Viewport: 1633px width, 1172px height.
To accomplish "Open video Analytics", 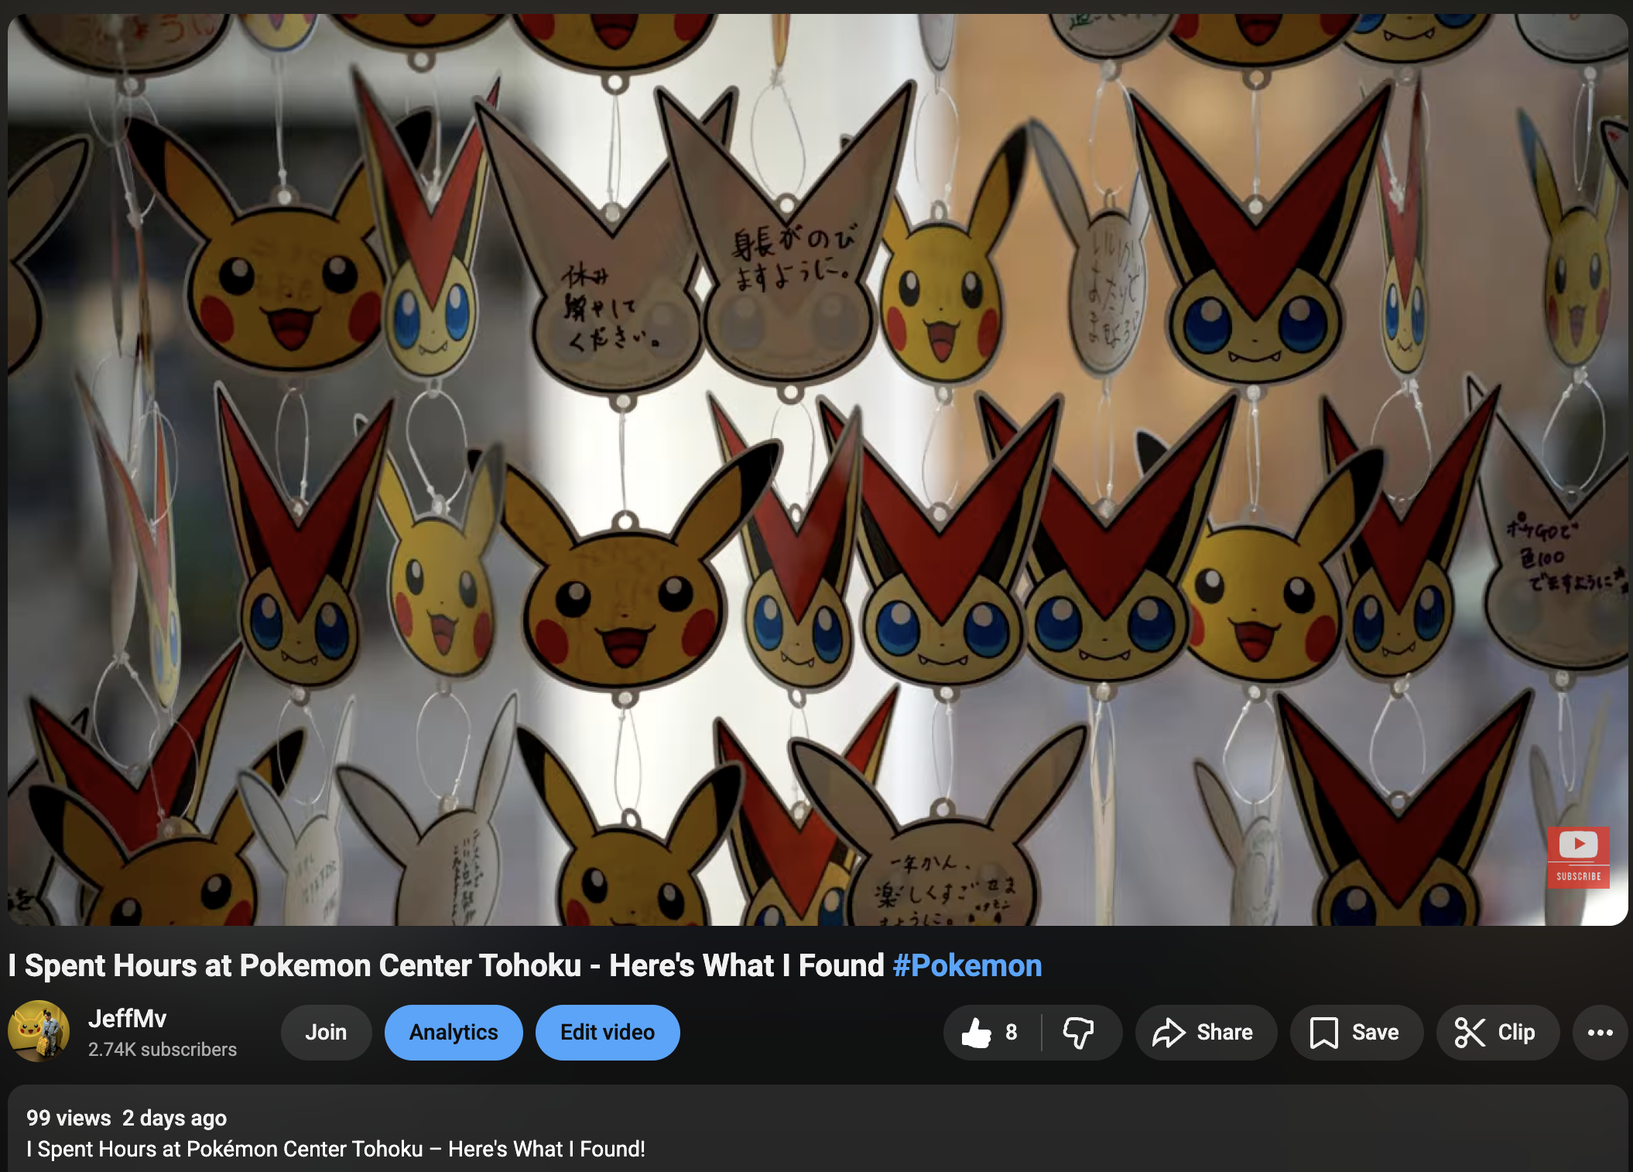I will pos(454,1033).
